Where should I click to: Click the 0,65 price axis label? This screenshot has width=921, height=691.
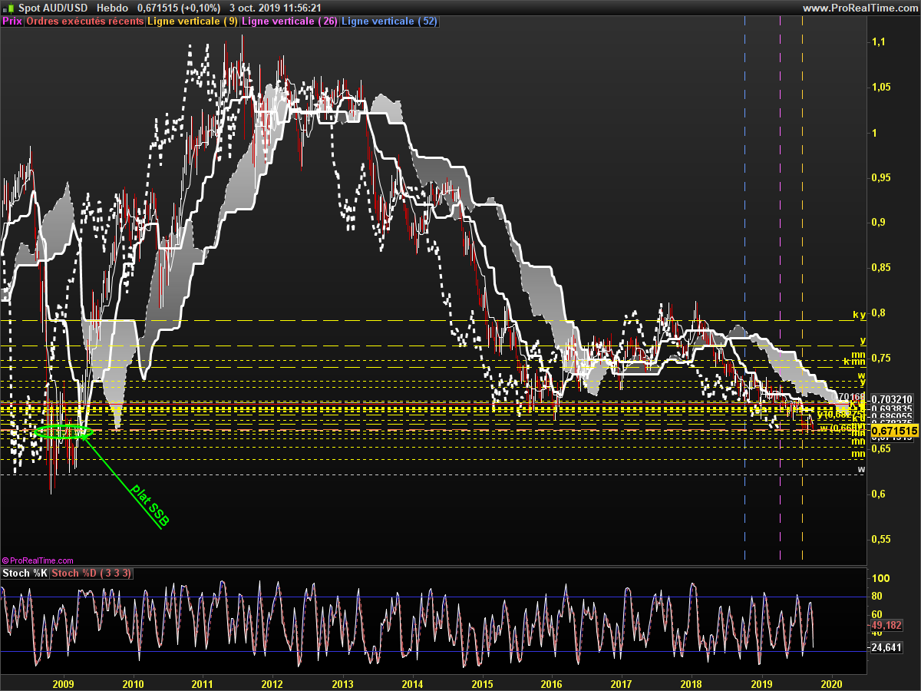[881, 448]
